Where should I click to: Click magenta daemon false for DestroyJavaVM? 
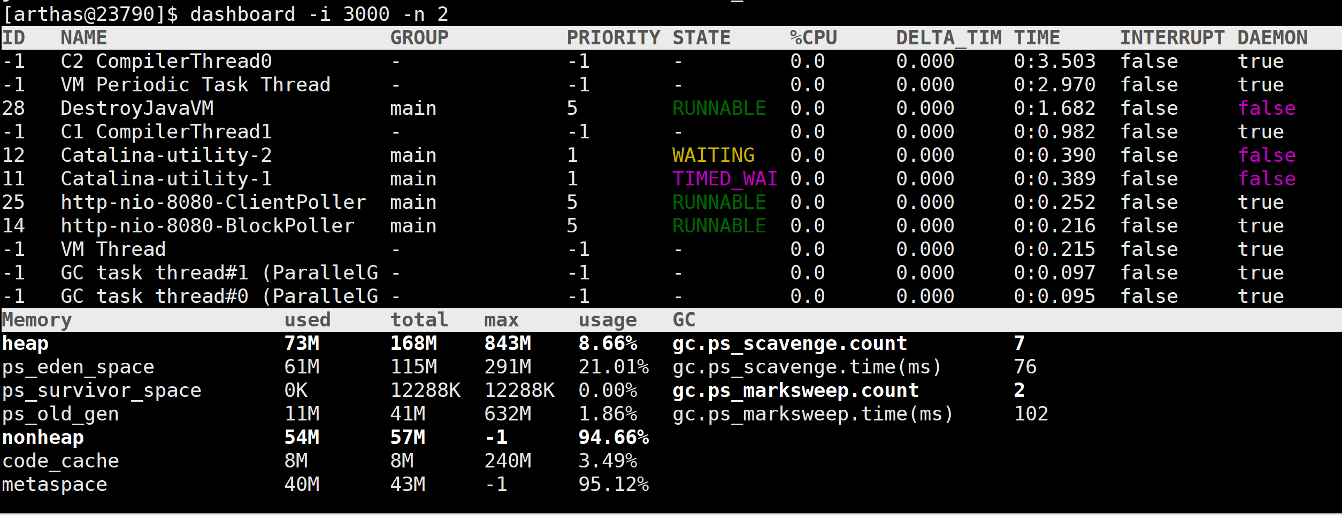tap(1267, 108)
